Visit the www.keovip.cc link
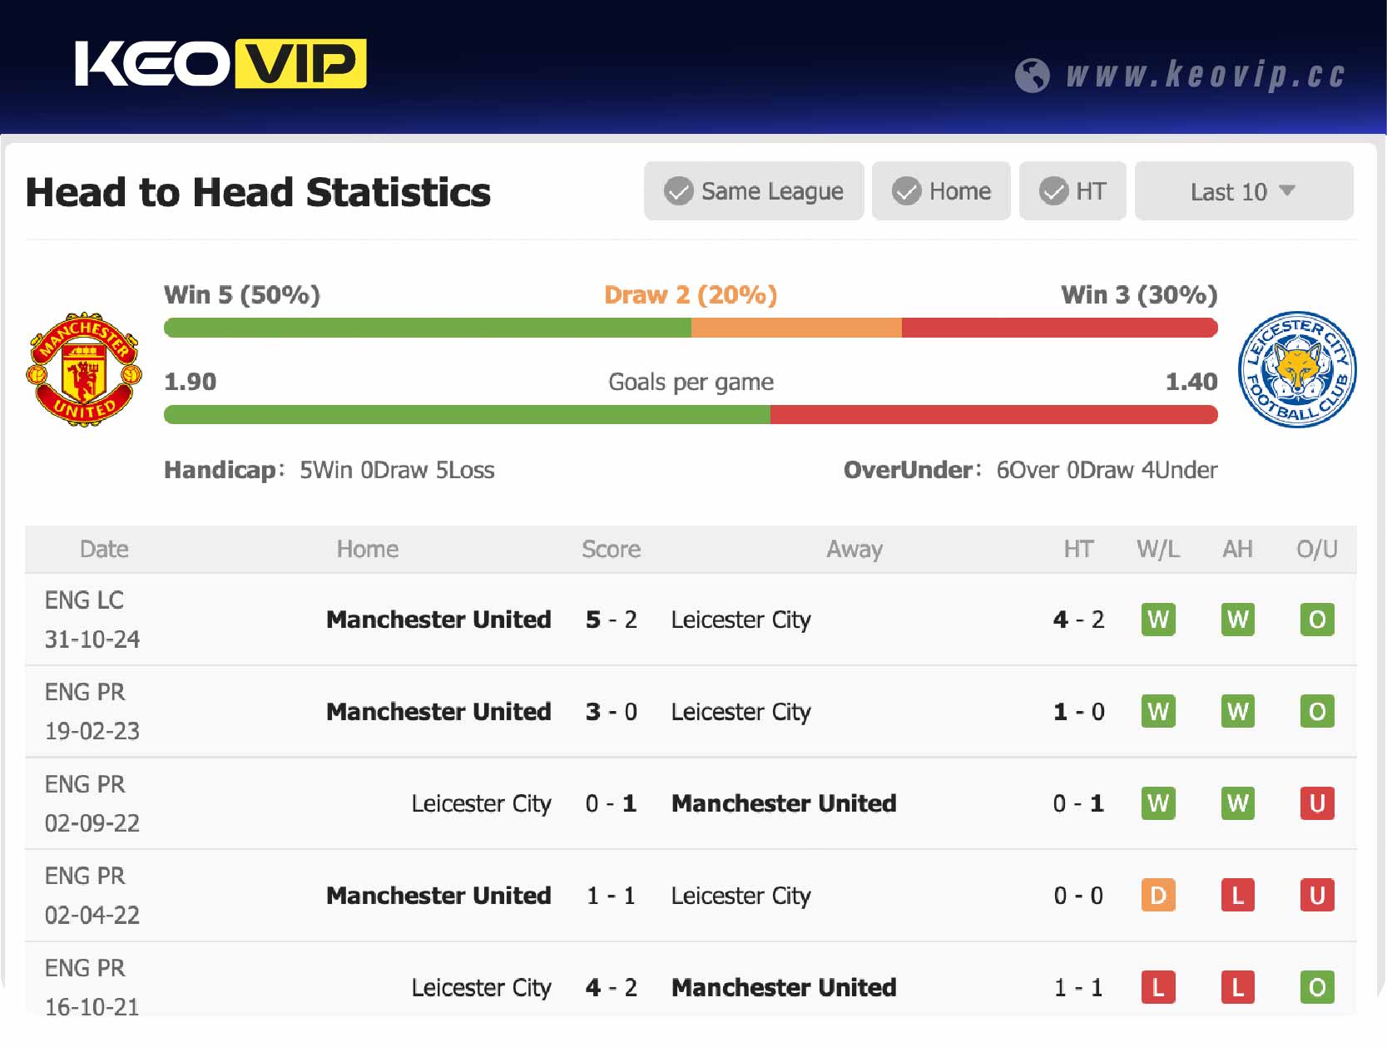Screen dimensions: 1387x1047 [x=1206, y=75]
